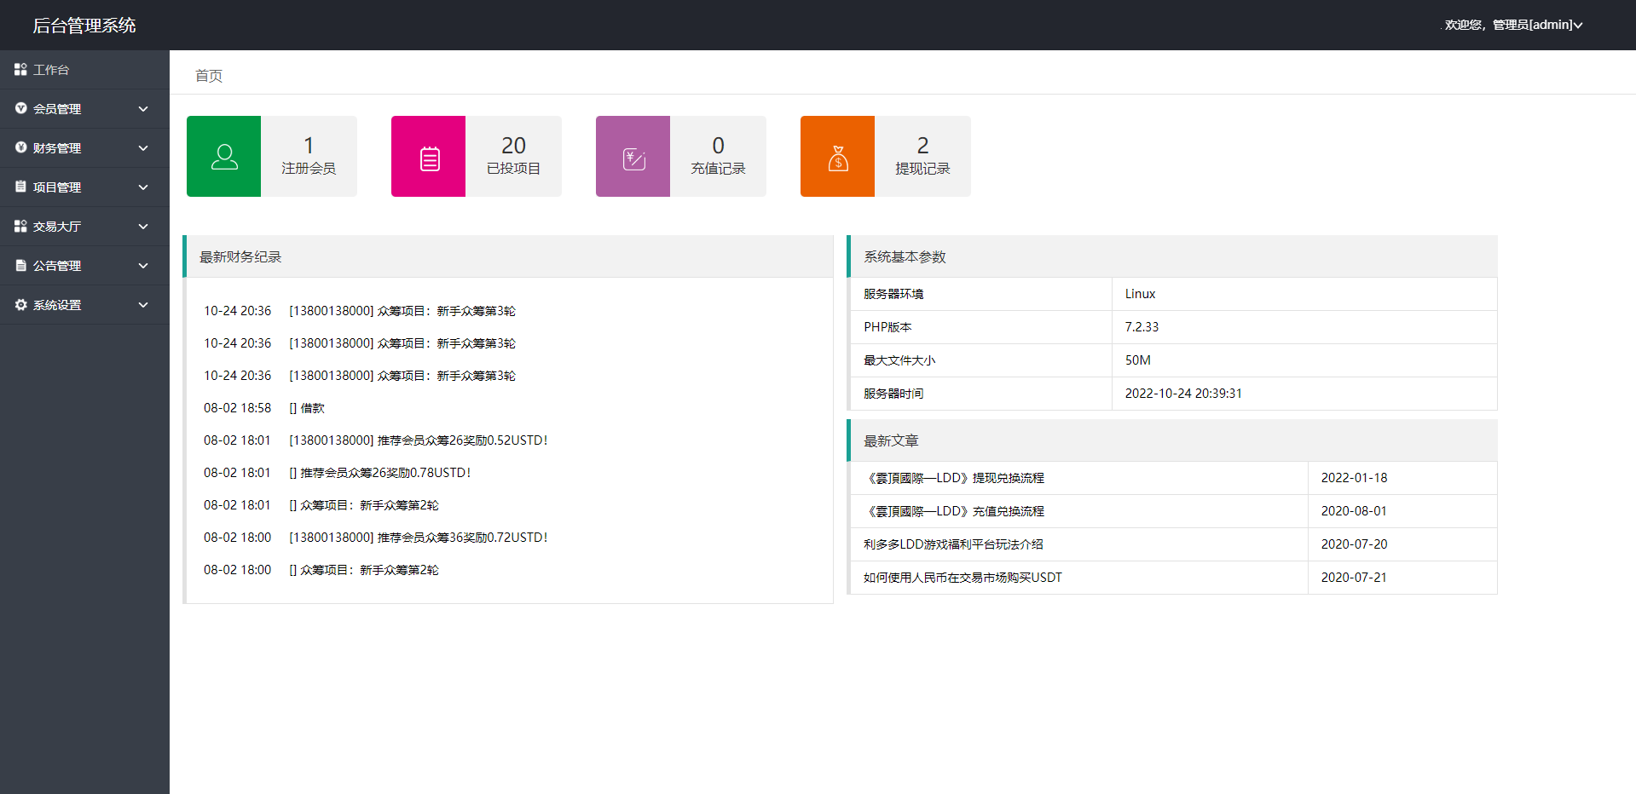Viewport: 1636px width, 794px height.
Task: Click the 系统设置 gear icon
Action: [x=20, y=304]
